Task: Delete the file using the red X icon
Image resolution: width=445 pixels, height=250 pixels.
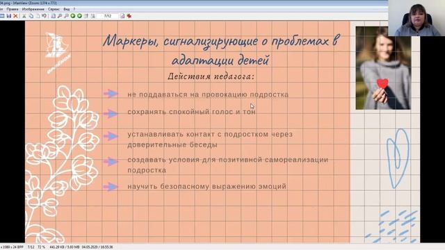Action: 15,16
